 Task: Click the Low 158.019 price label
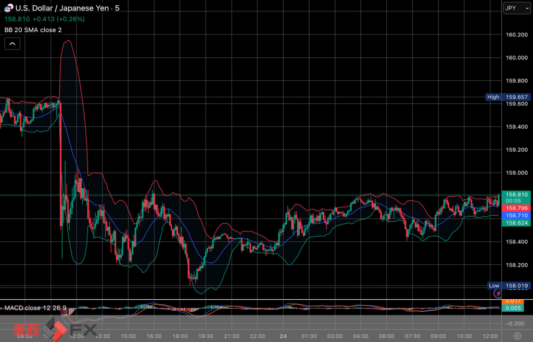pos(507,286)
